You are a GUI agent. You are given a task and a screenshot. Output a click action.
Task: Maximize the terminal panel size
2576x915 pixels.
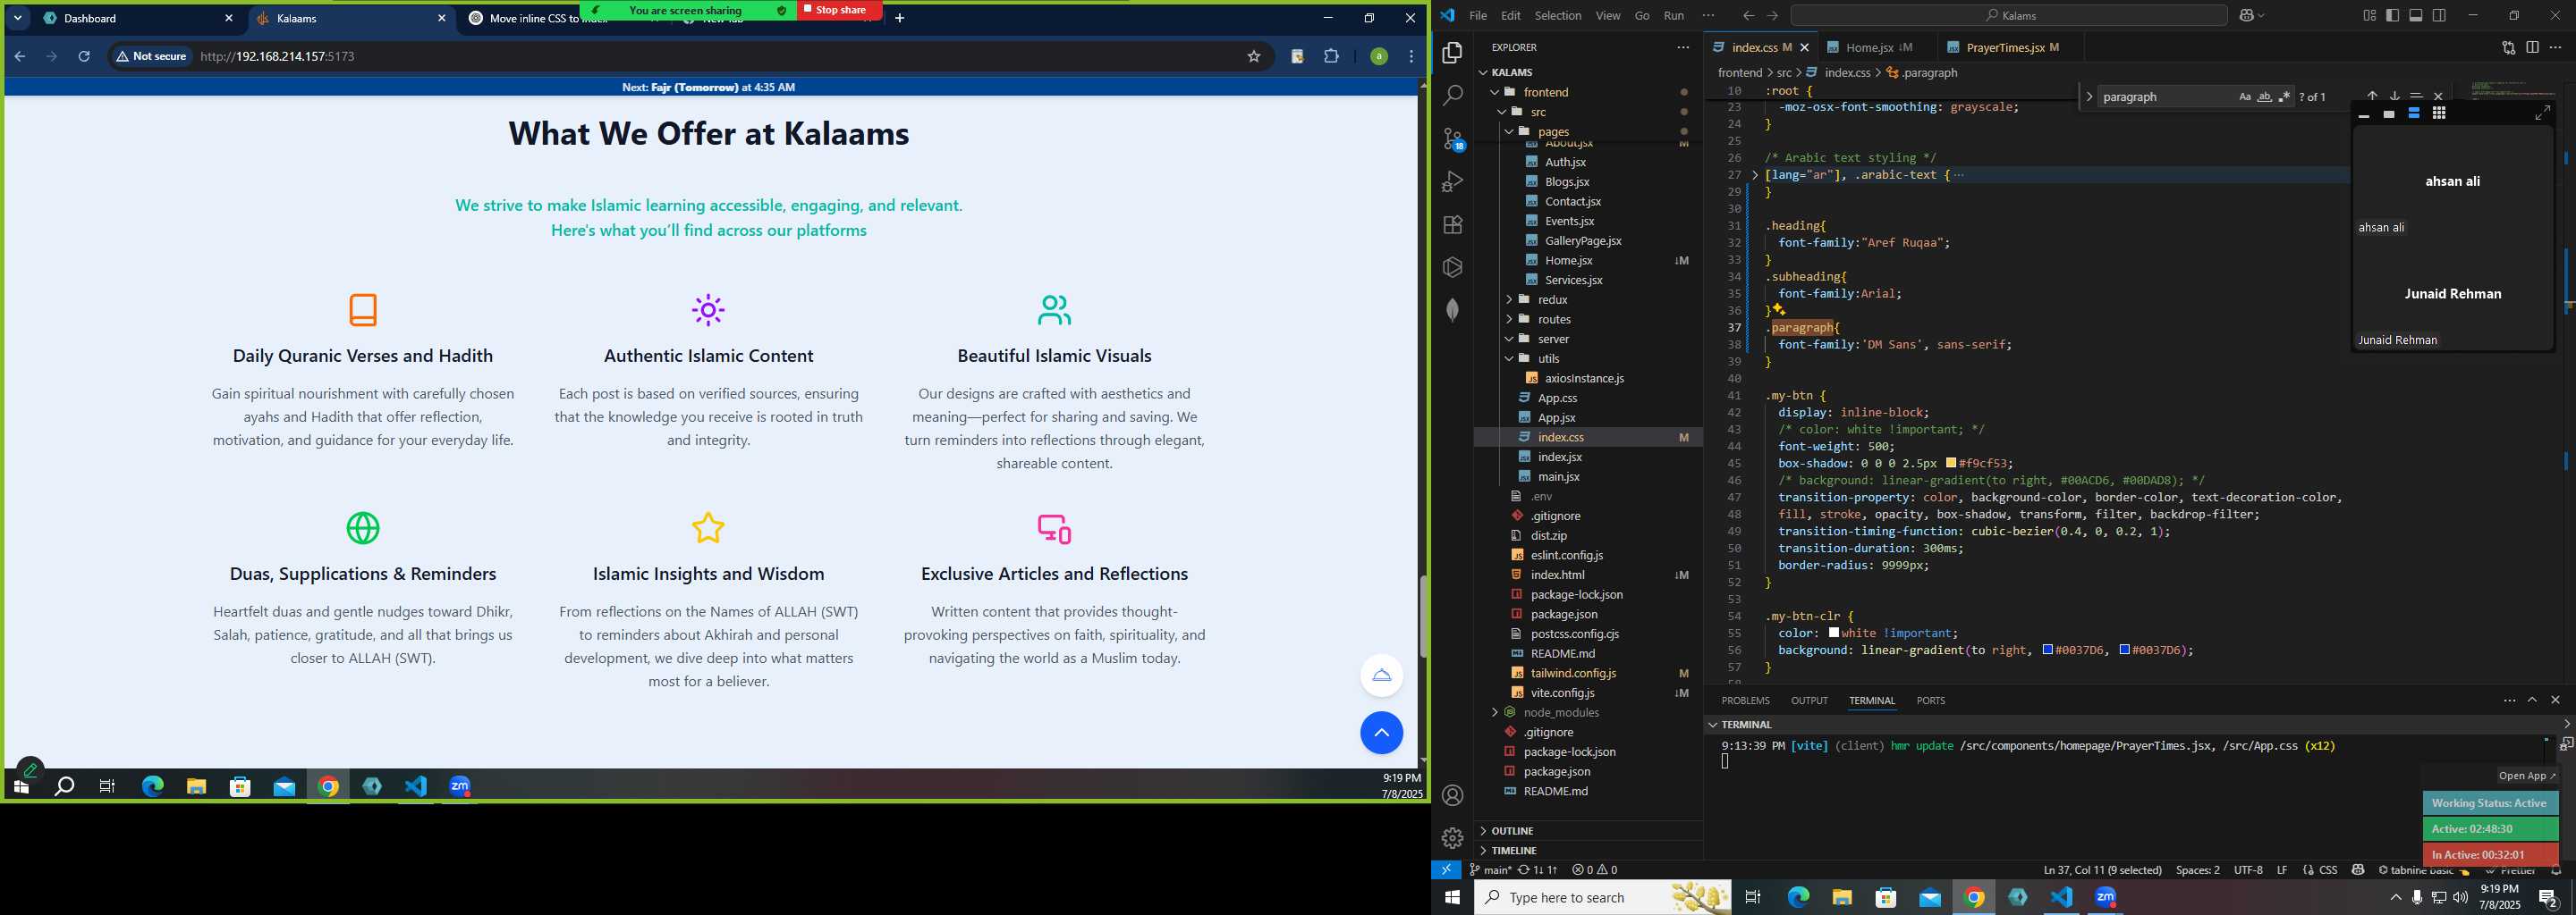coord(2532,701)
